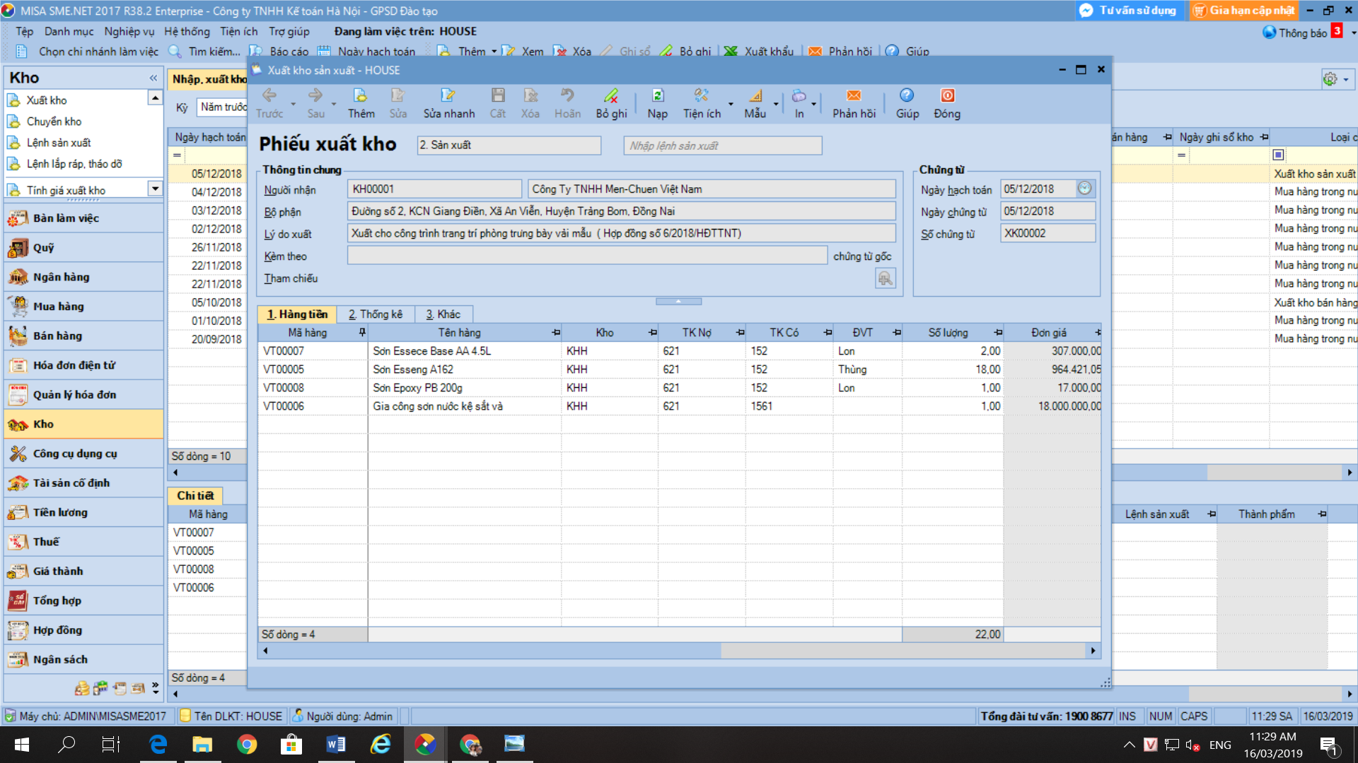This screenshot has width=1358, height=763.
Task: Click the Lệnh sản xuất link
Action: point(59,143)
